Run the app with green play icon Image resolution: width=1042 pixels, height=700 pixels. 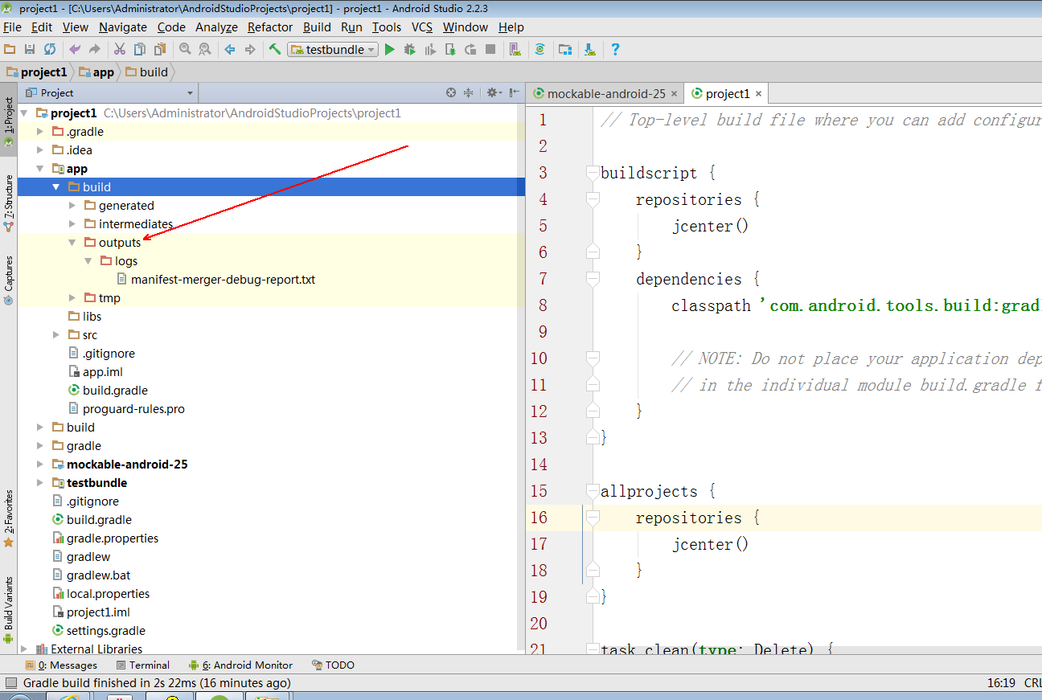pyautogui.click(x=390, y=49)
